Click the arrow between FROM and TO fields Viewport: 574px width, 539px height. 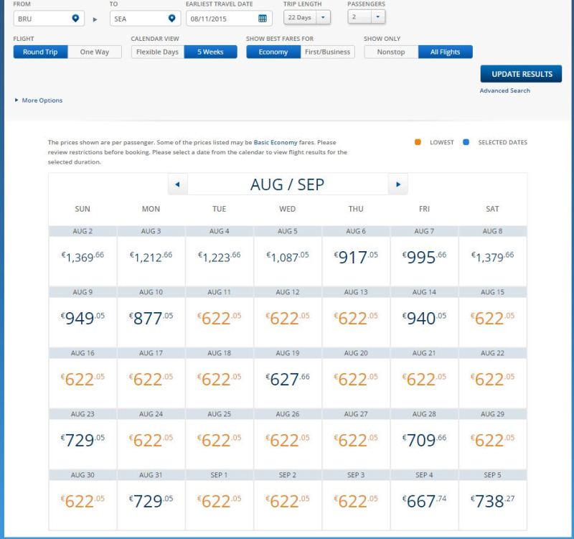pos(96,19)
